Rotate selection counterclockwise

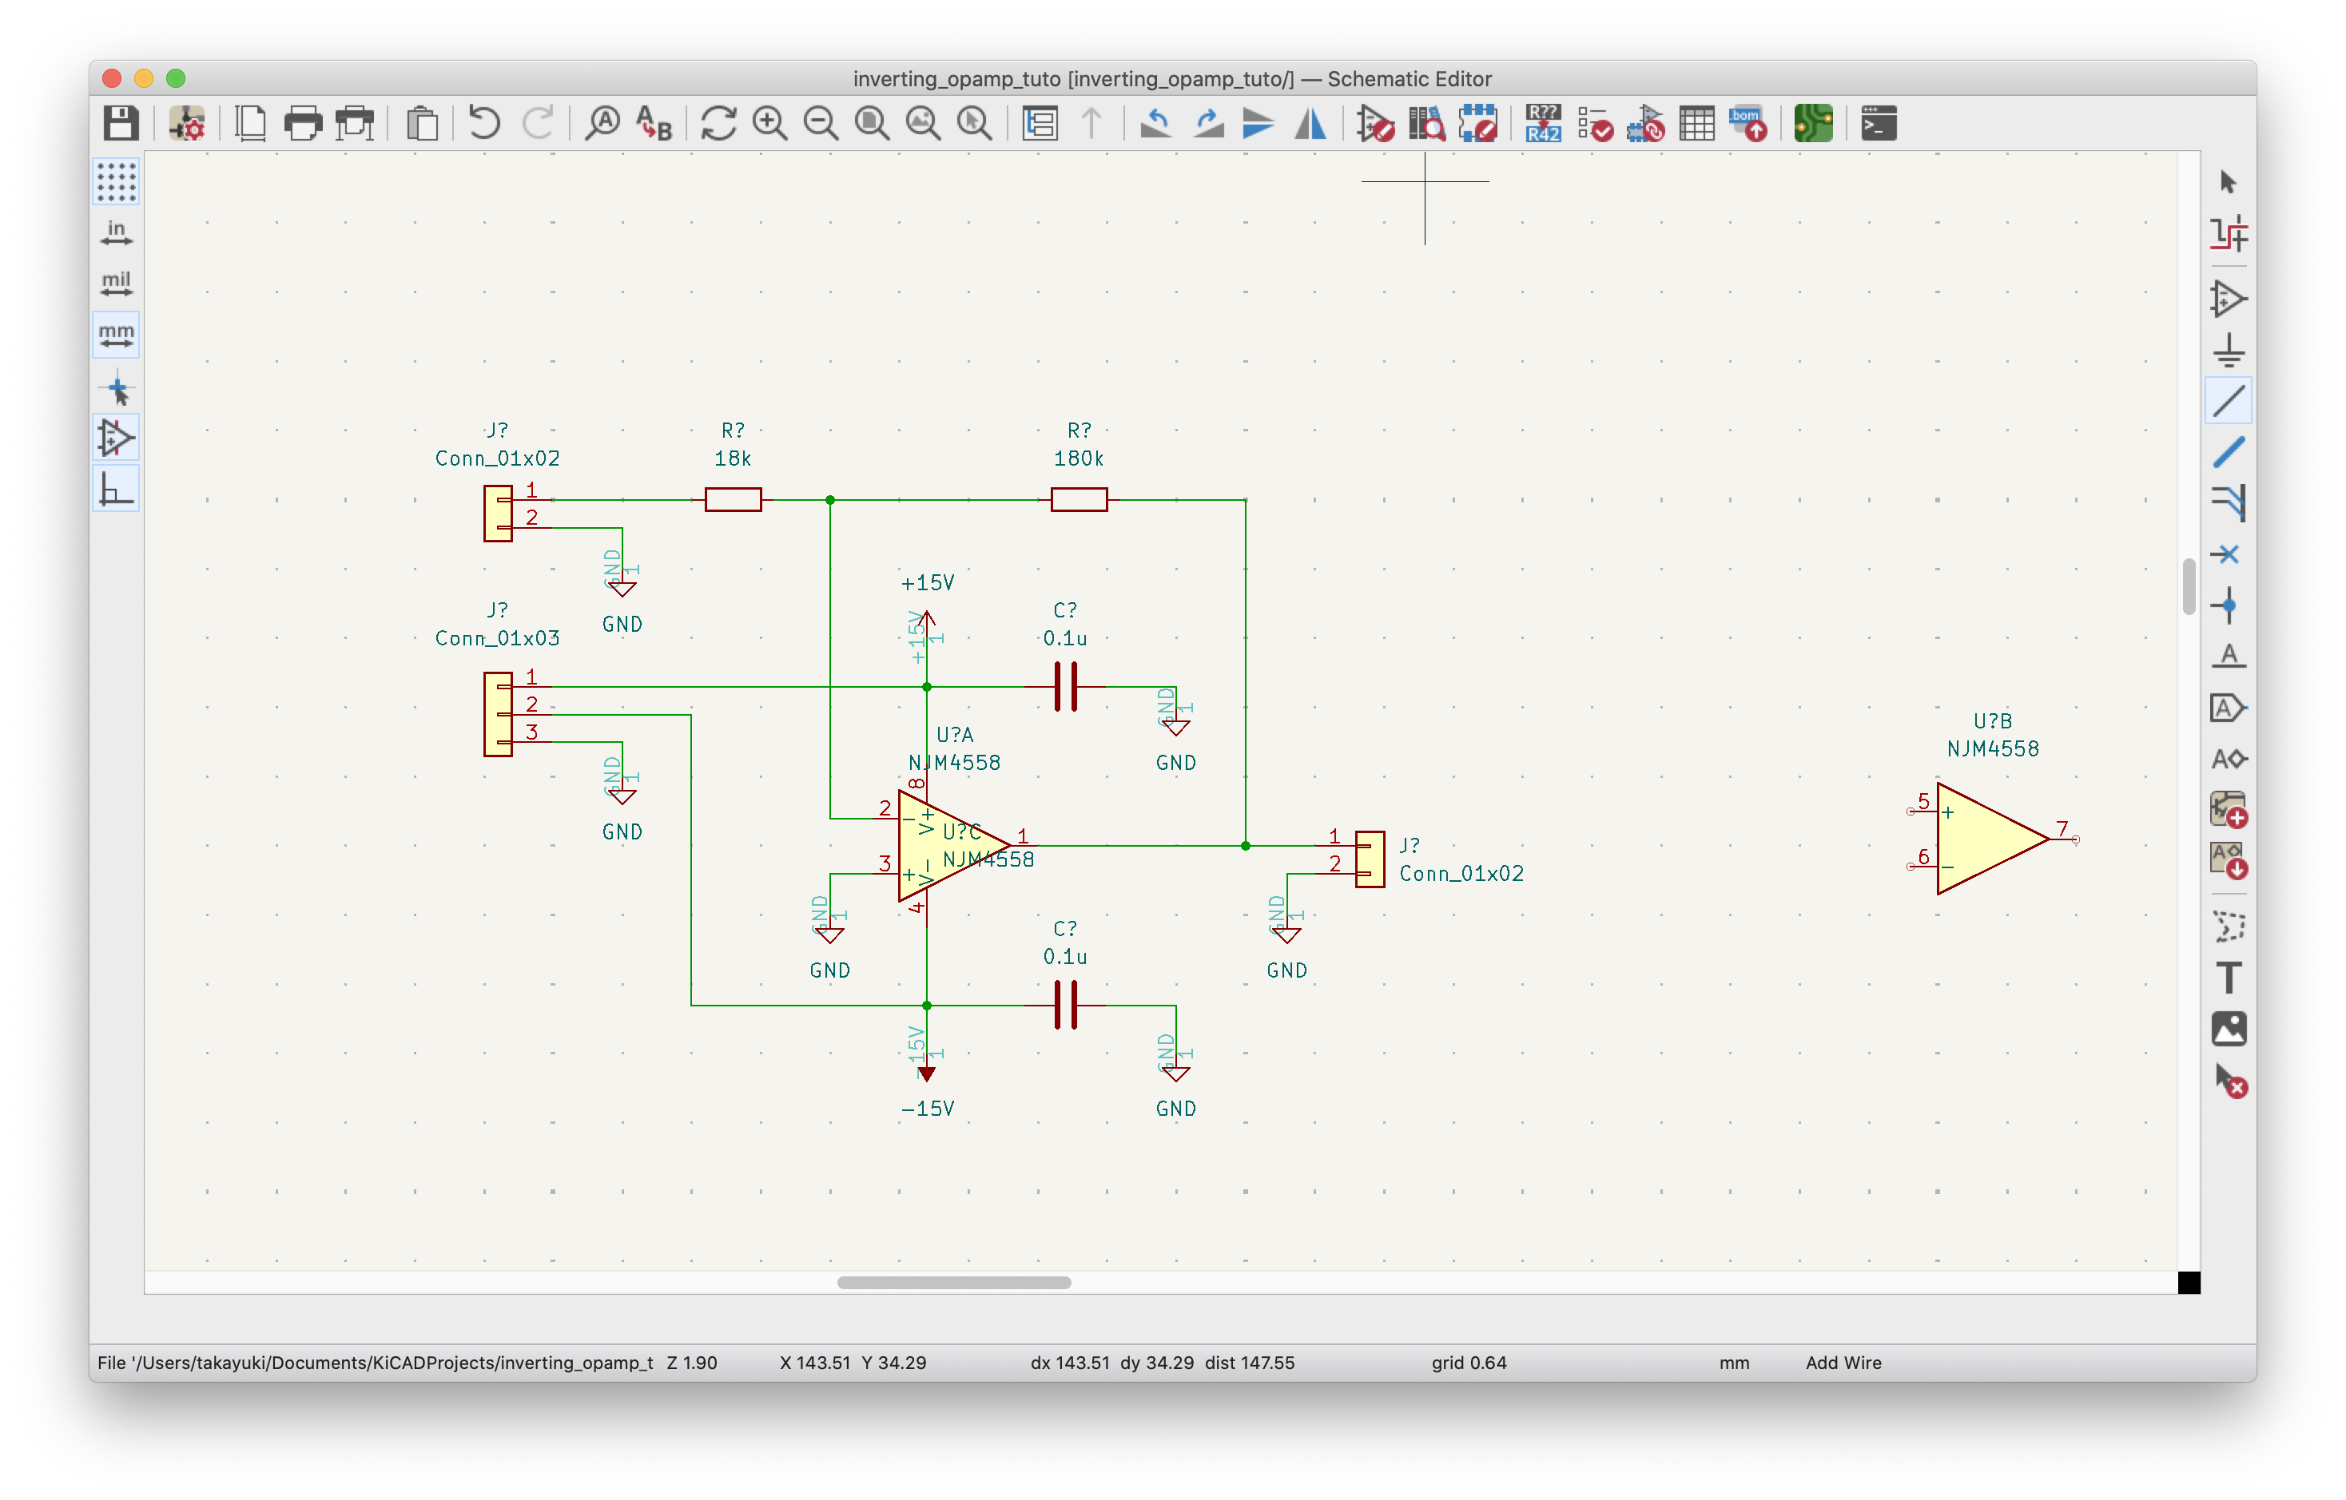tap(1156, 124)
